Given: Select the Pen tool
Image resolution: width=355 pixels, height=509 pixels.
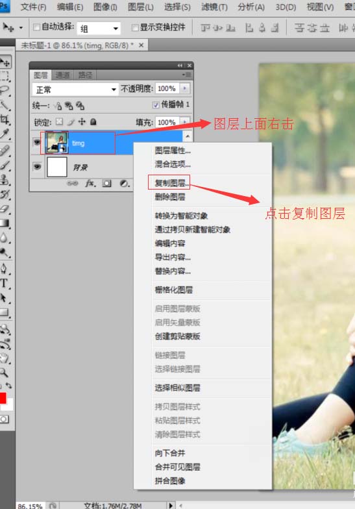Looking at the screenshot, I should pyautogui.click(x=5, y=269).
